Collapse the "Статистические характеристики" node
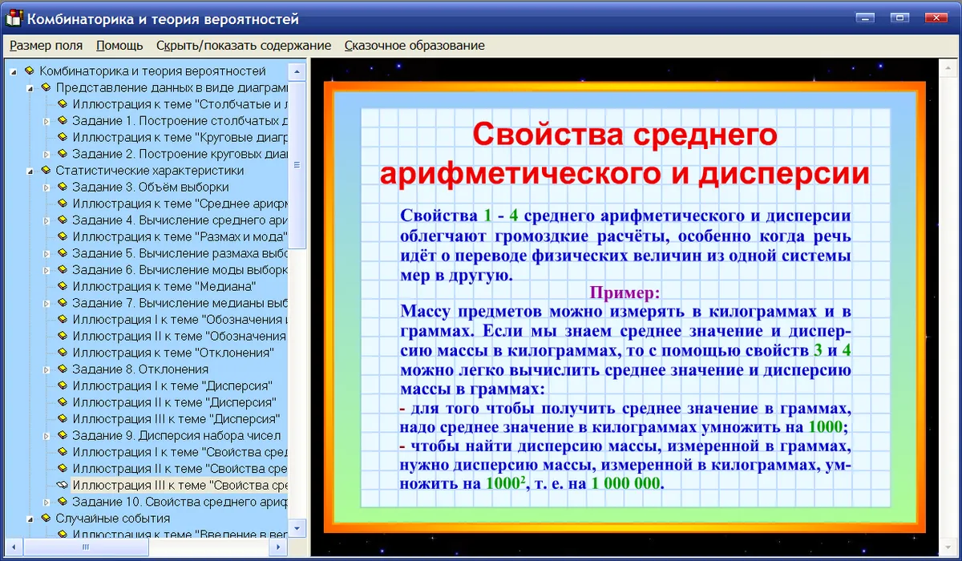 (x=30, y=171)
